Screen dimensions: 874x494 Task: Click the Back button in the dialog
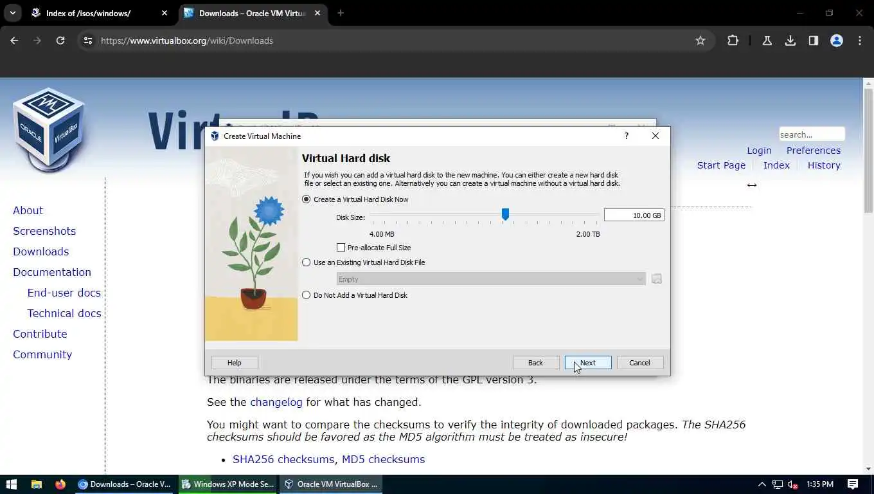pos(535,363)
